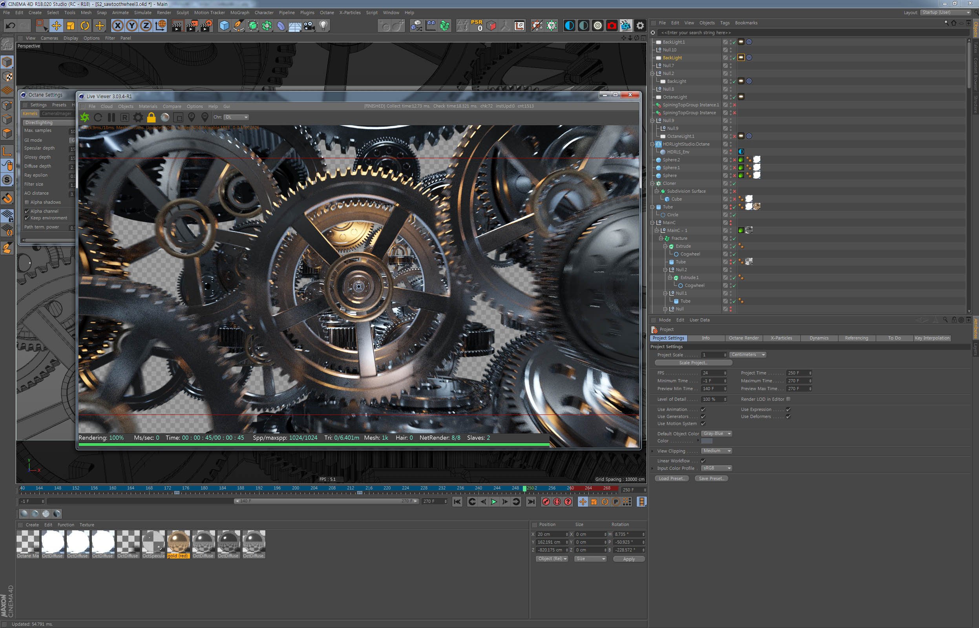Toggle the Y-axis lock icon
The height and width of the screenshot is (628, 979).
pyautogui.click(x=132, y=26)
